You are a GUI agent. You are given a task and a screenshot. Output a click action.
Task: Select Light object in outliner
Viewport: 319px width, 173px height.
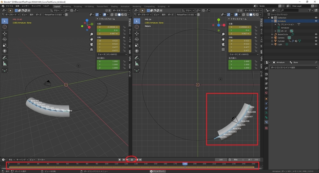tap(280, 44)
